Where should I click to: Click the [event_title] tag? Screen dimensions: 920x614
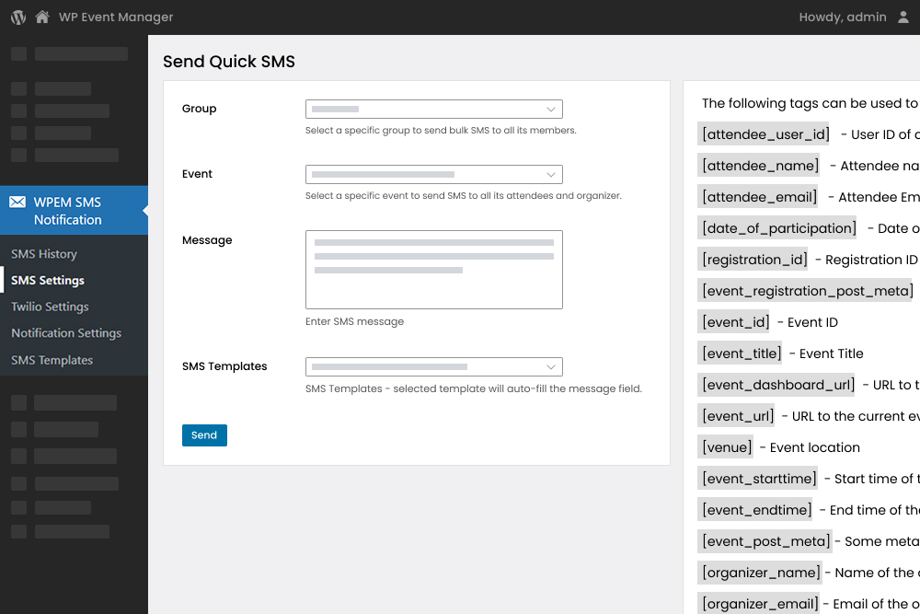coord(741,353)
